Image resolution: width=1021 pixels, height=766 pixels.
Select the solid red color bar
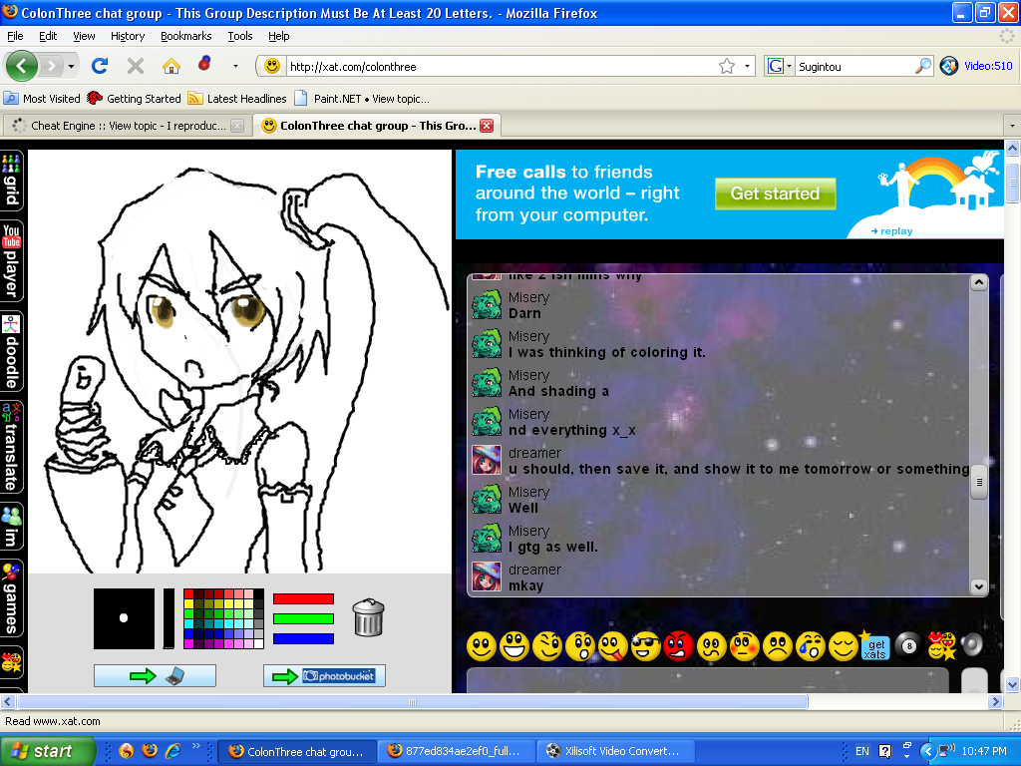(x=303, y=598)
